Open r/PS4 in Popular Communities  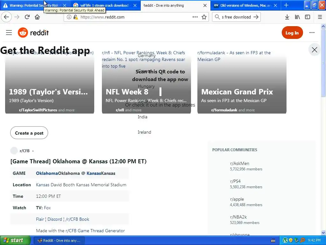(235, 181)
